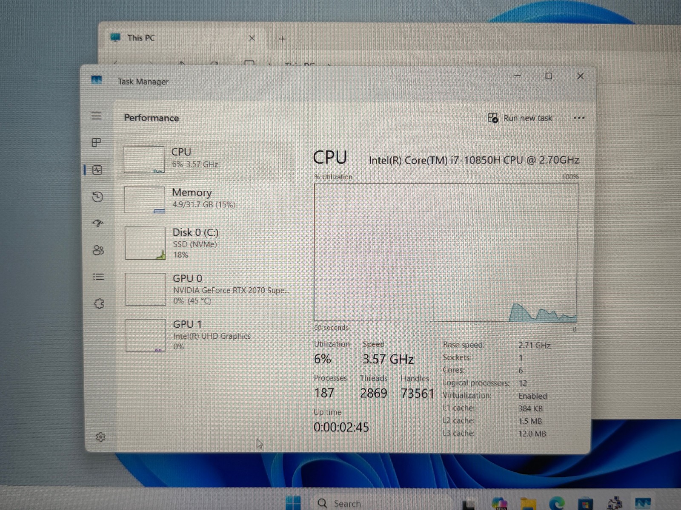Screen dimensions: 681x510
Task: Open File Explorer from the taskbar
Action: click(x=528, y=504)
